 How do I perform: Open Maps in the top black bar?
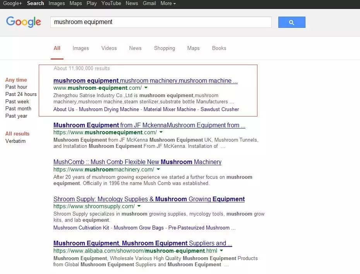point(76,3)
